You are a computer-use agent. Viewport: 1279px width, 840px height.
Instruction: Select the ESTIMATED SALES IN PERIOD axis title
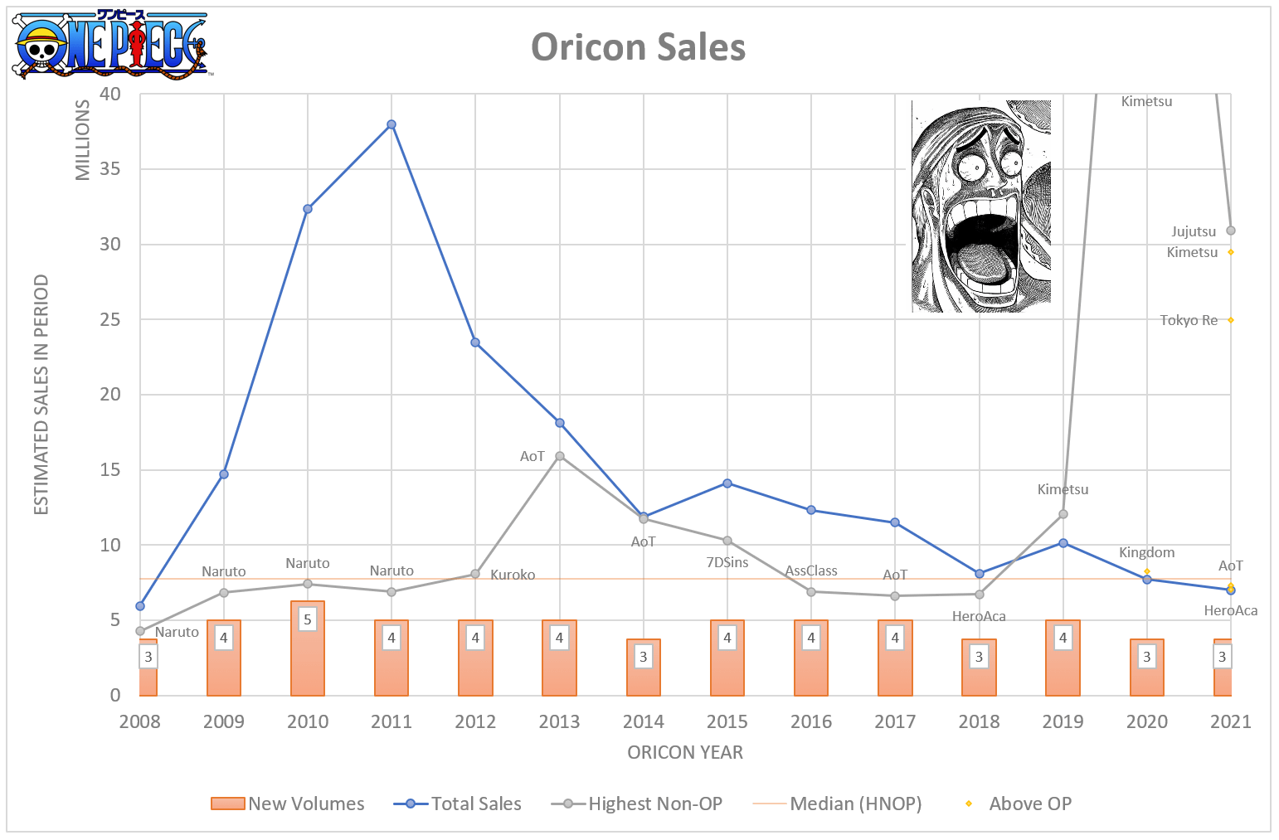(41, 395)
